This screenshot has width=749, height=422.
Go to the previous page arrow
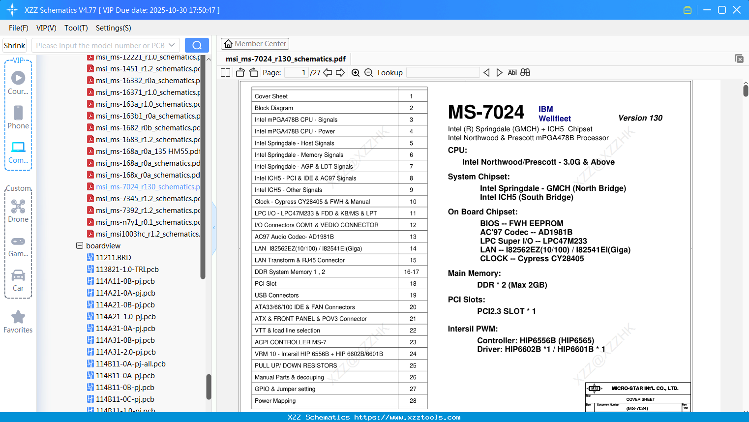328,73
